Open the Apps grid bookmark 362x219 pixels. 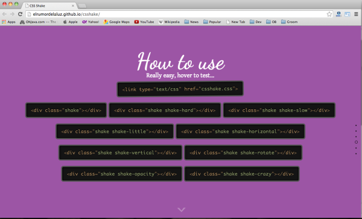pos(8,22)
